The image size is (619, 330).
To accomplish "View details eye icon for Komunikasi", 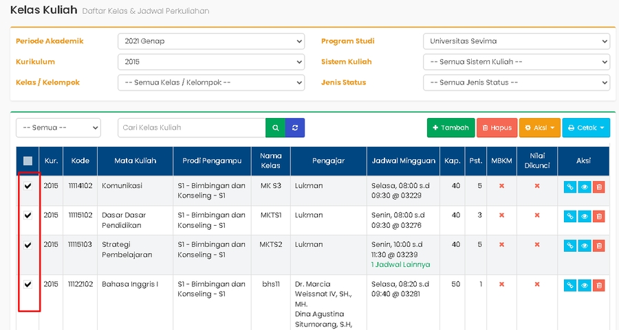I will point(585,187).
